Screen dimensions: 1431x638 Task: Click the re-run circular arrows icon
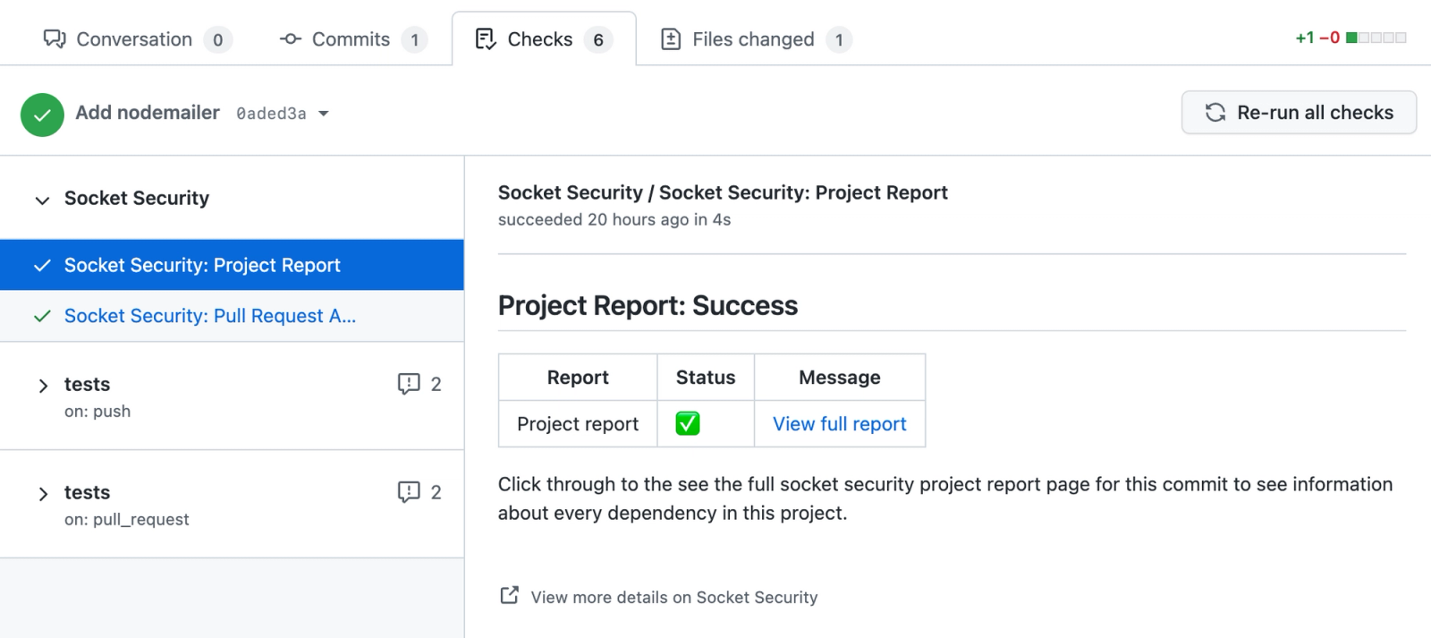[1215, 112]
